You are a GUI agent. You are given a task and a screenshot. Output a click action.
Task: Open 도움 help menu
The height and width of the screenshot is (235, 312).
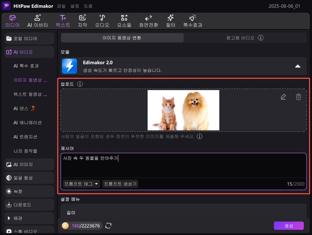(88, 6)
